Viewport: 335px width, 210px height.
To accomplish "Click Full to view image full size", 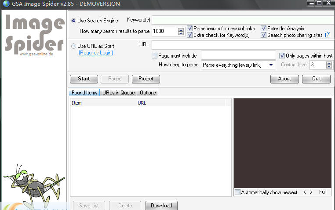I will pos(323,192).
